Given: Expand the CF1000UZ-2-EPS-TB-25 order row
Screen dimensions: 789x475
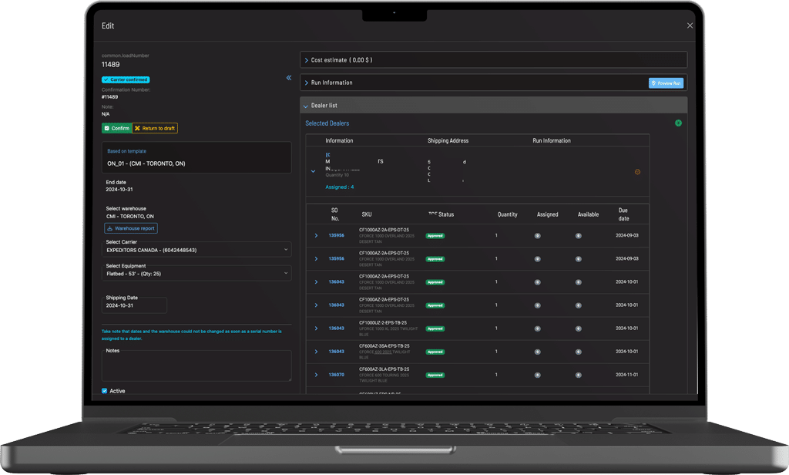Looking at the screenshot, I should coord(316,328).
